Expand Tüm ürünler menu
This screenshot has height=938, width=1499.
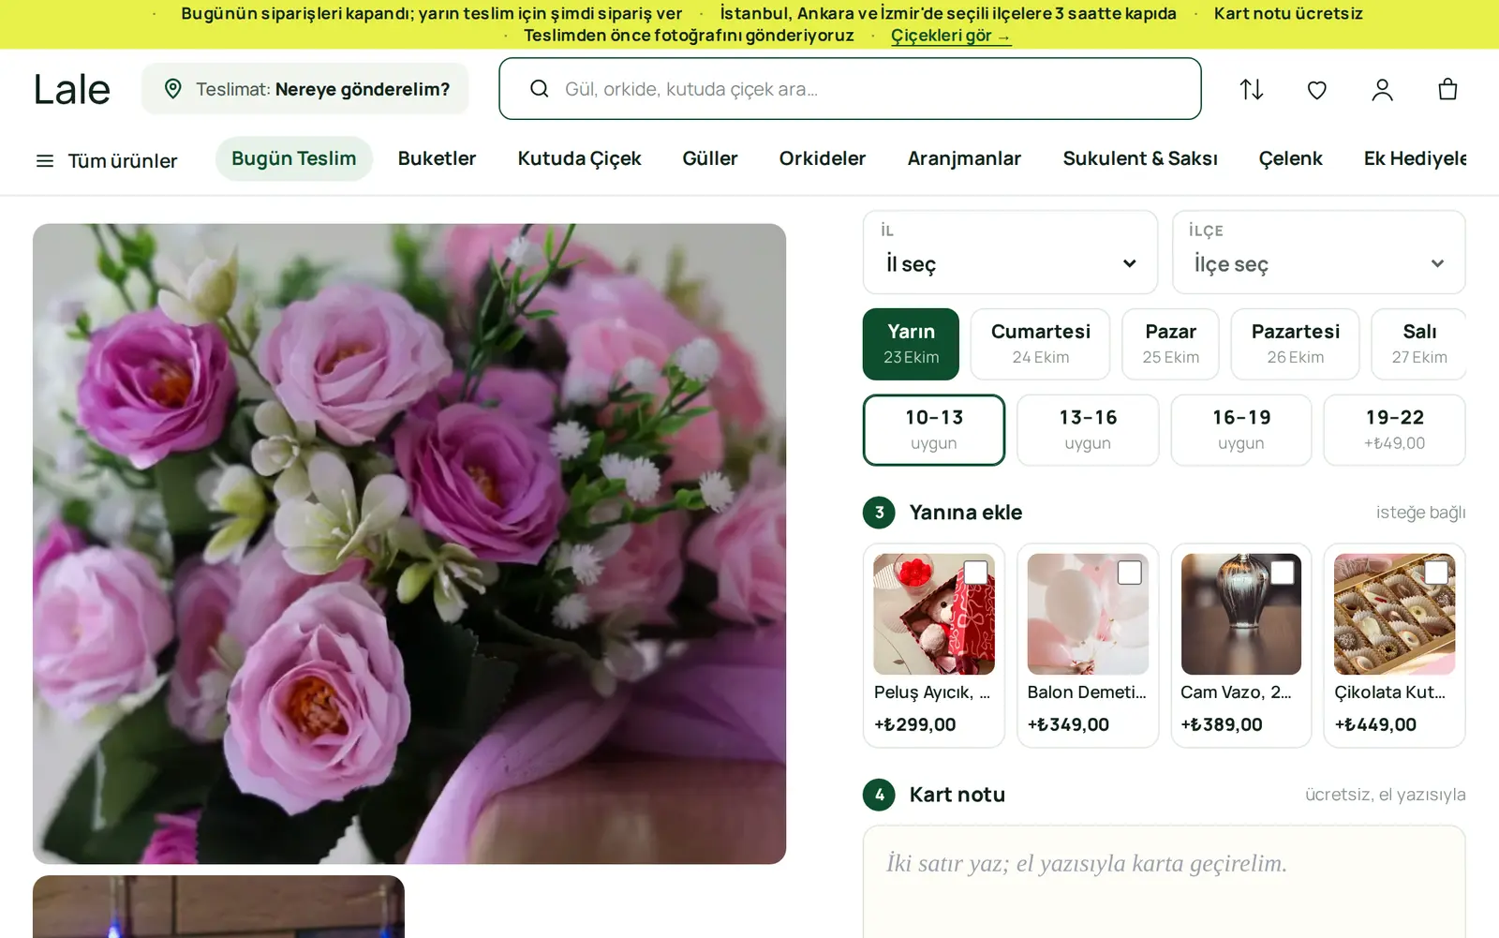pyautogui.click(x=106, y=161)
